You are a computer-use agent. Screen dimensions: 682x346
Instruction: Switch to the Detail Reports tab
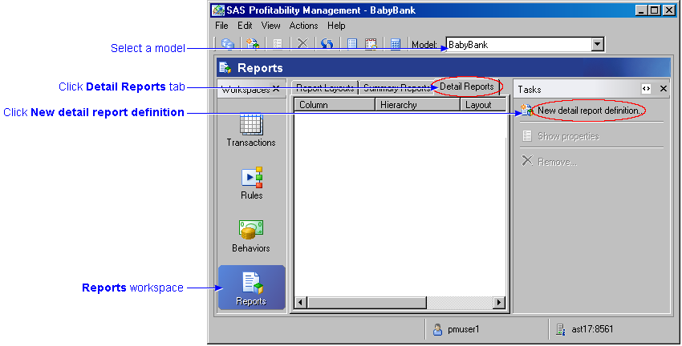466,86
